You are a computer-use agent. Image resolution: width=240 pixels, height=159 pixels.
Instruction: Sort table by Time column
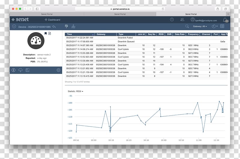tap(79, 34)
